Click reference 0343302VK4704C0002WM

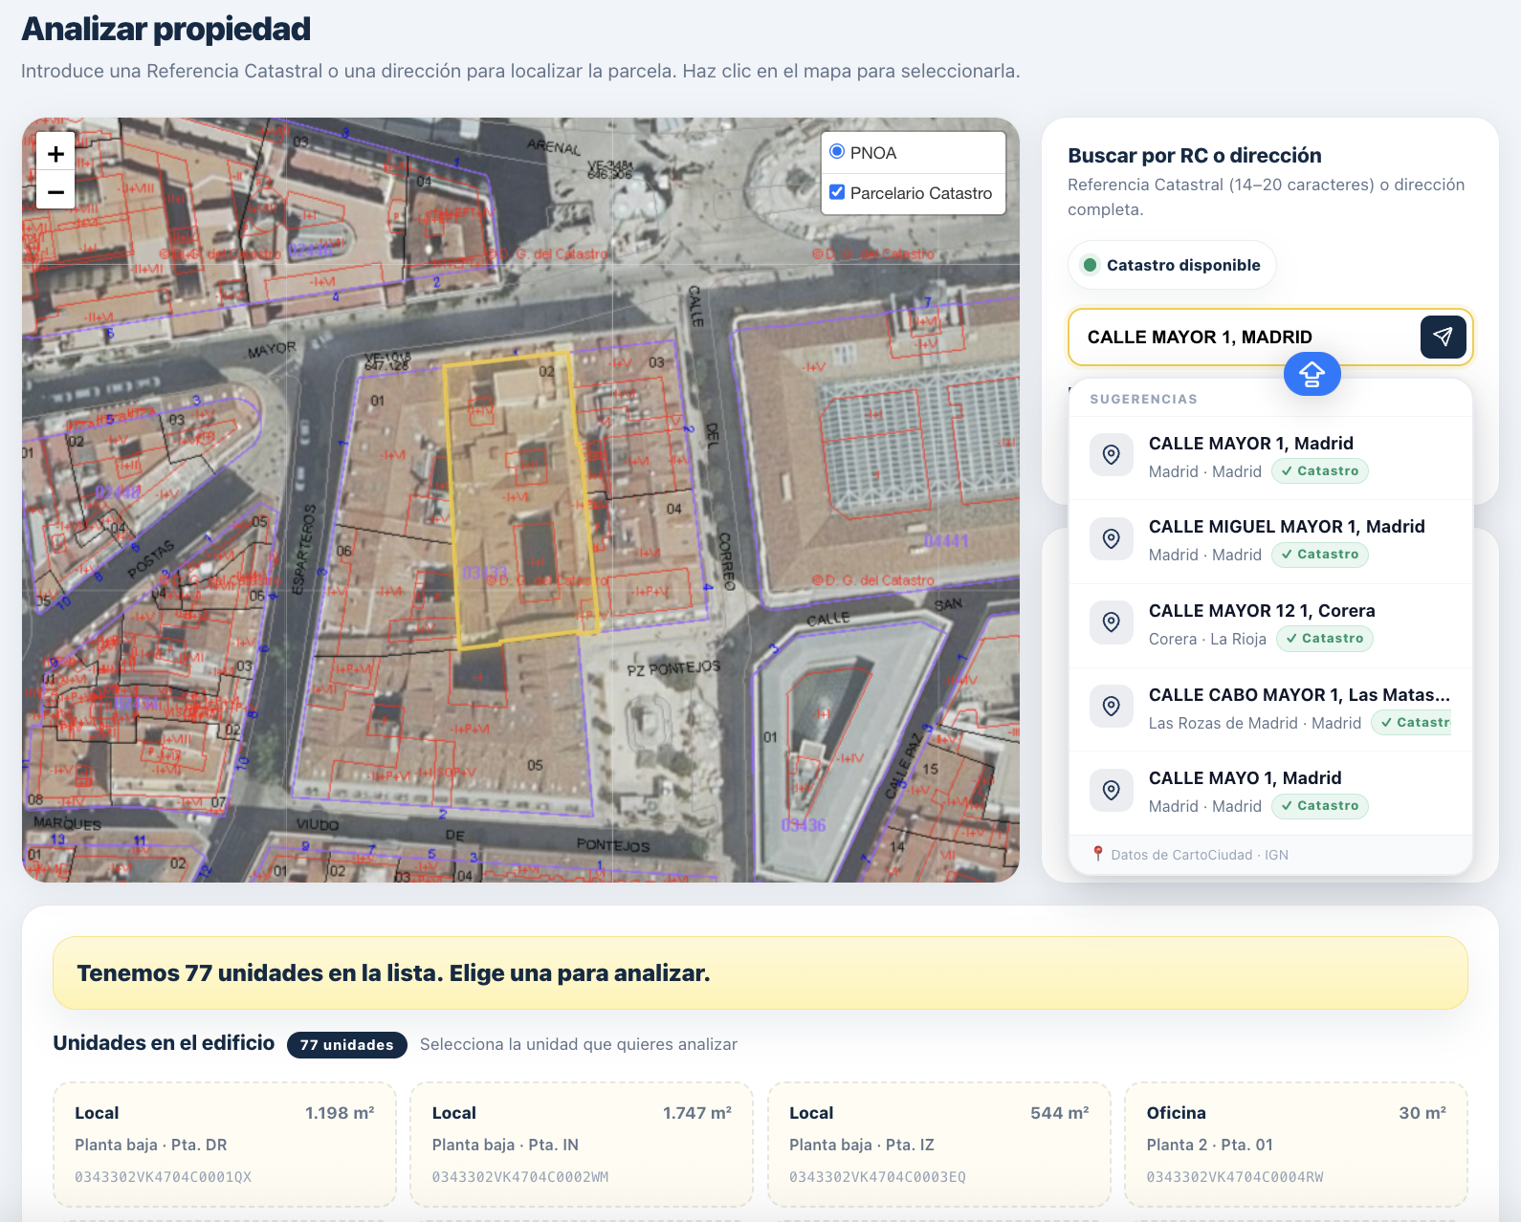tap(520, 1177)
